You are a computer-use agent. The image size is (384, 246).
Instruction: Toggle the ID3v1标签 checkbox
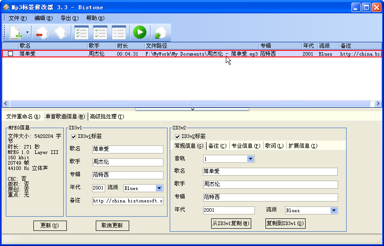[74, 137]
